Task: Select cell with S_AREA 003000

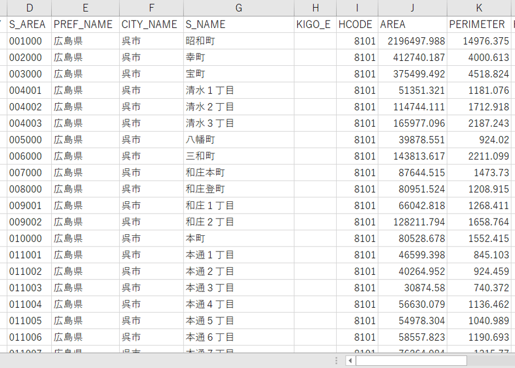Action: click(x=29, y=74)
